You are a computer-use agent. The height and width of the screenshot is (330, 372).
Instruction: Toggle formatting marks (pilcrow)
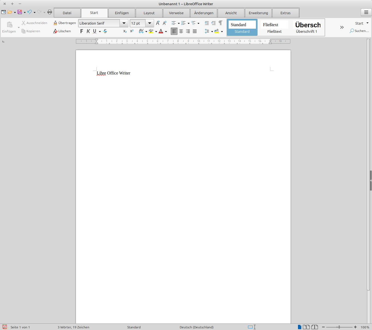220,23
